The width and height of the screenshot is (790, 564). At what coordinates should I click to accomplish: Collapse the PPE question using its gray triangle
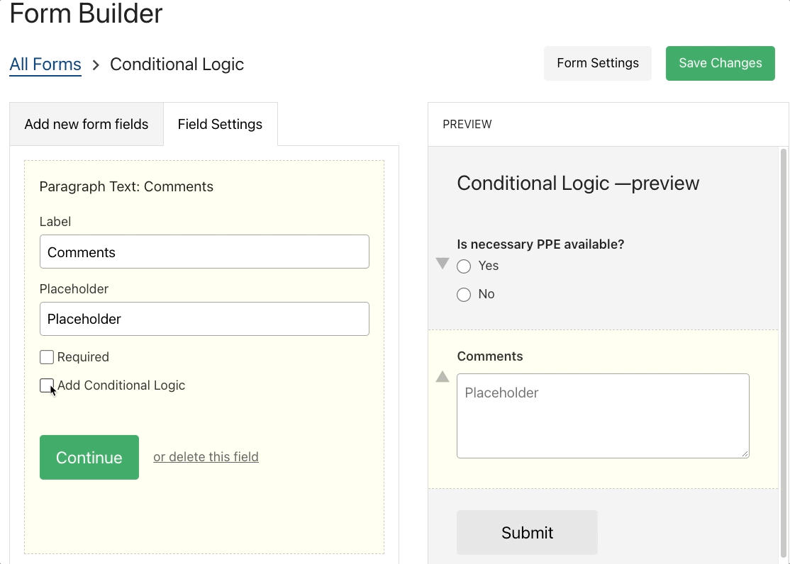[x=442, y=263]
